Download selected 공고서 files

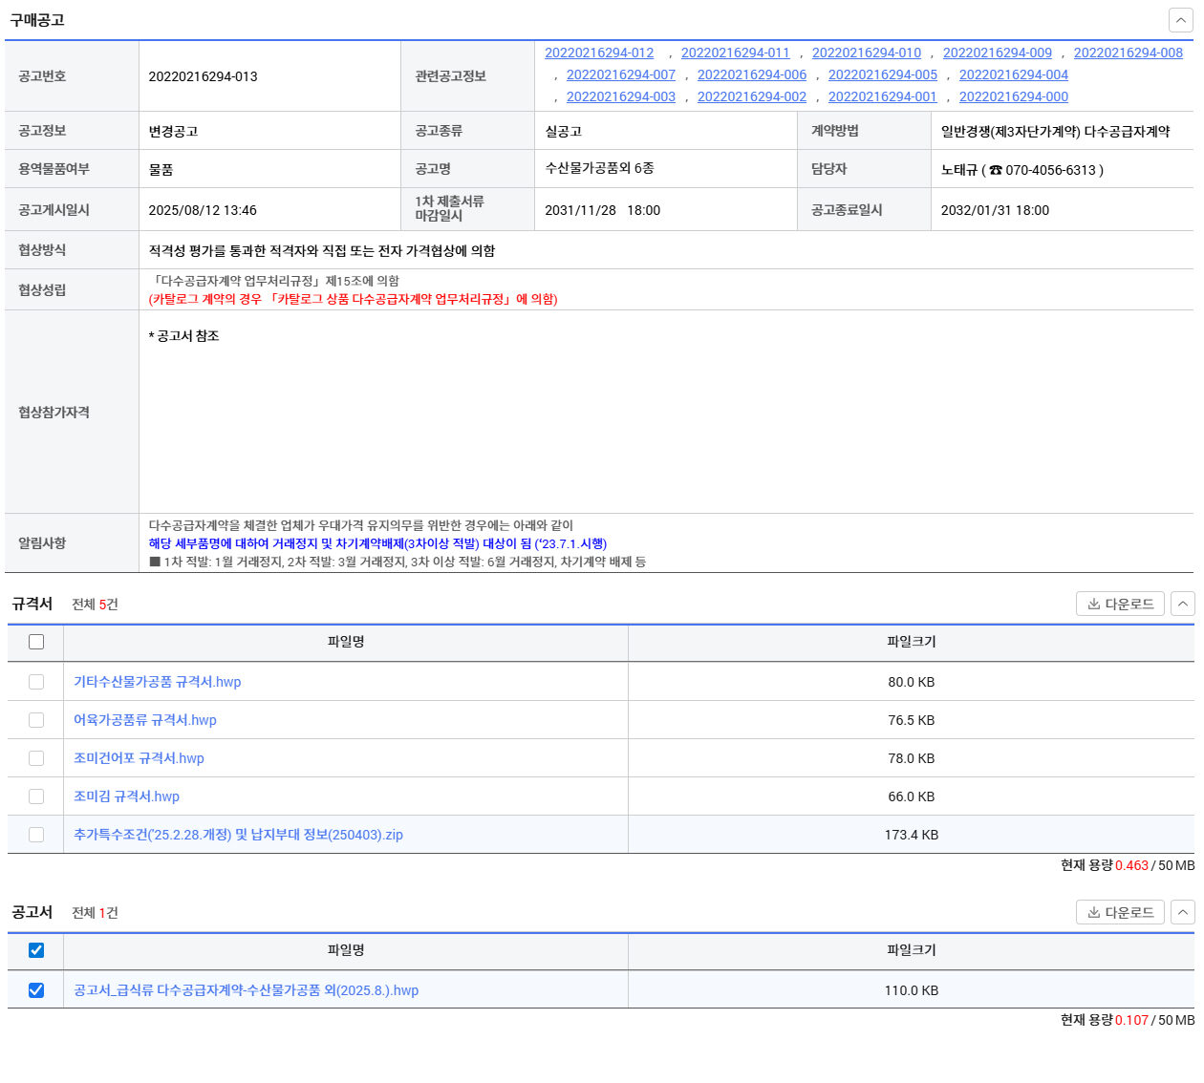click(1120, 912)
